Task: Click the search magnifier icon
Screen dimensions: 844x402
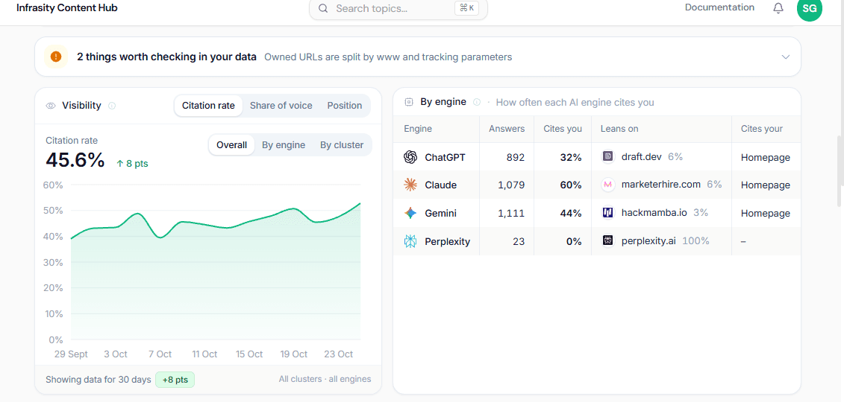Action: click(323, 9)
